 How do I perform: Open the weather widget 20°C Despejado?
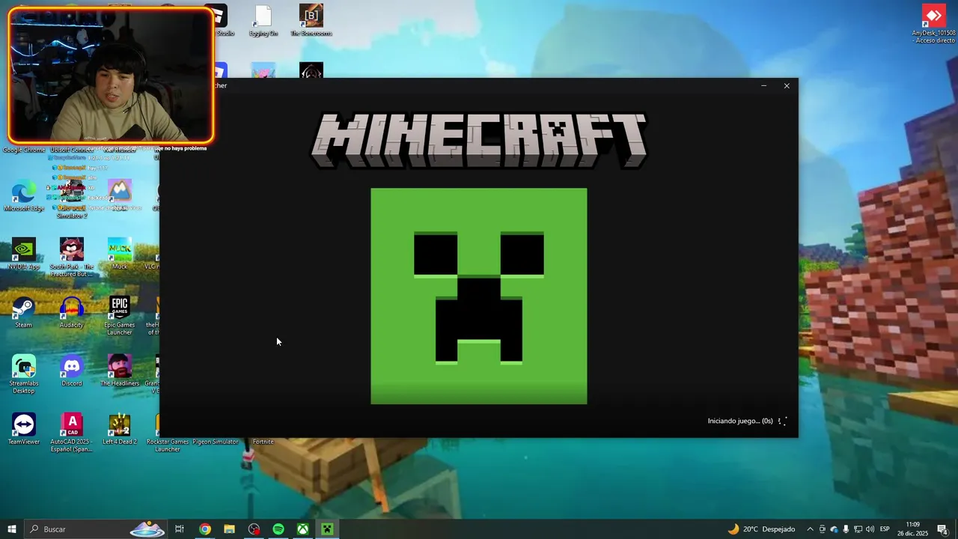[760, 529]
